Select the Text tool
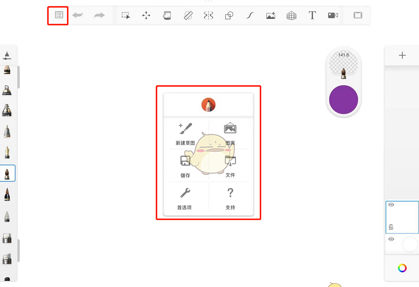 pos(312,15)
